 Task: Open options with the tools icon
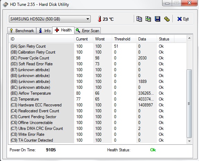[167, 19]
